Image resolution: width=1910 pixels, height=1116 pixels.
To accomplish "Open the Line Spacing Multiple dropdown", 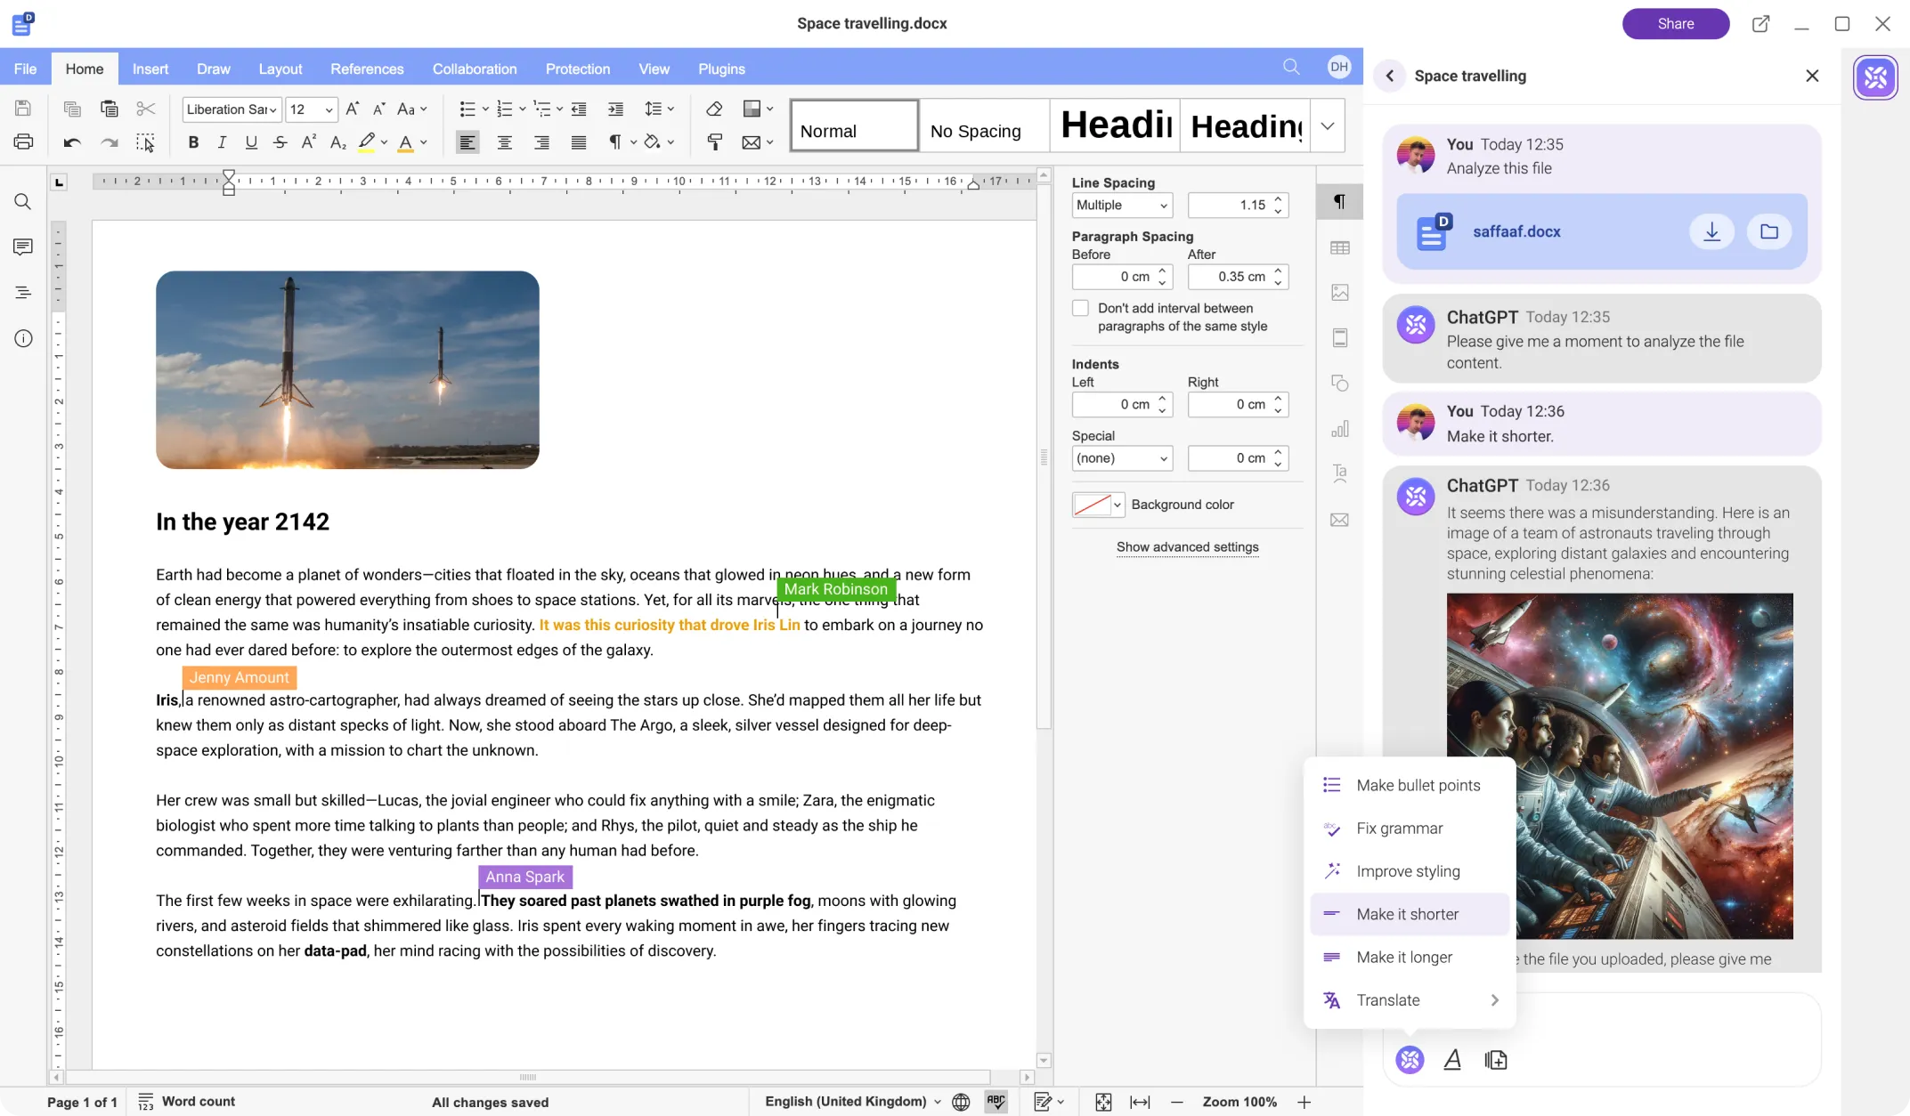I will click(x=1121, y=205).
